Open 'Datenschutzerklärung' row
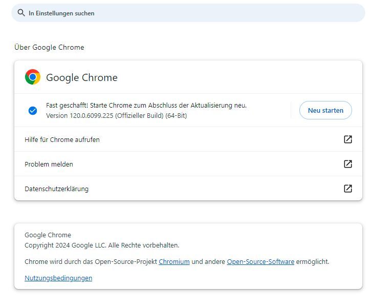The height and width of the screenshot is (308, 392). pyautogui.click(x=188, y=188)
